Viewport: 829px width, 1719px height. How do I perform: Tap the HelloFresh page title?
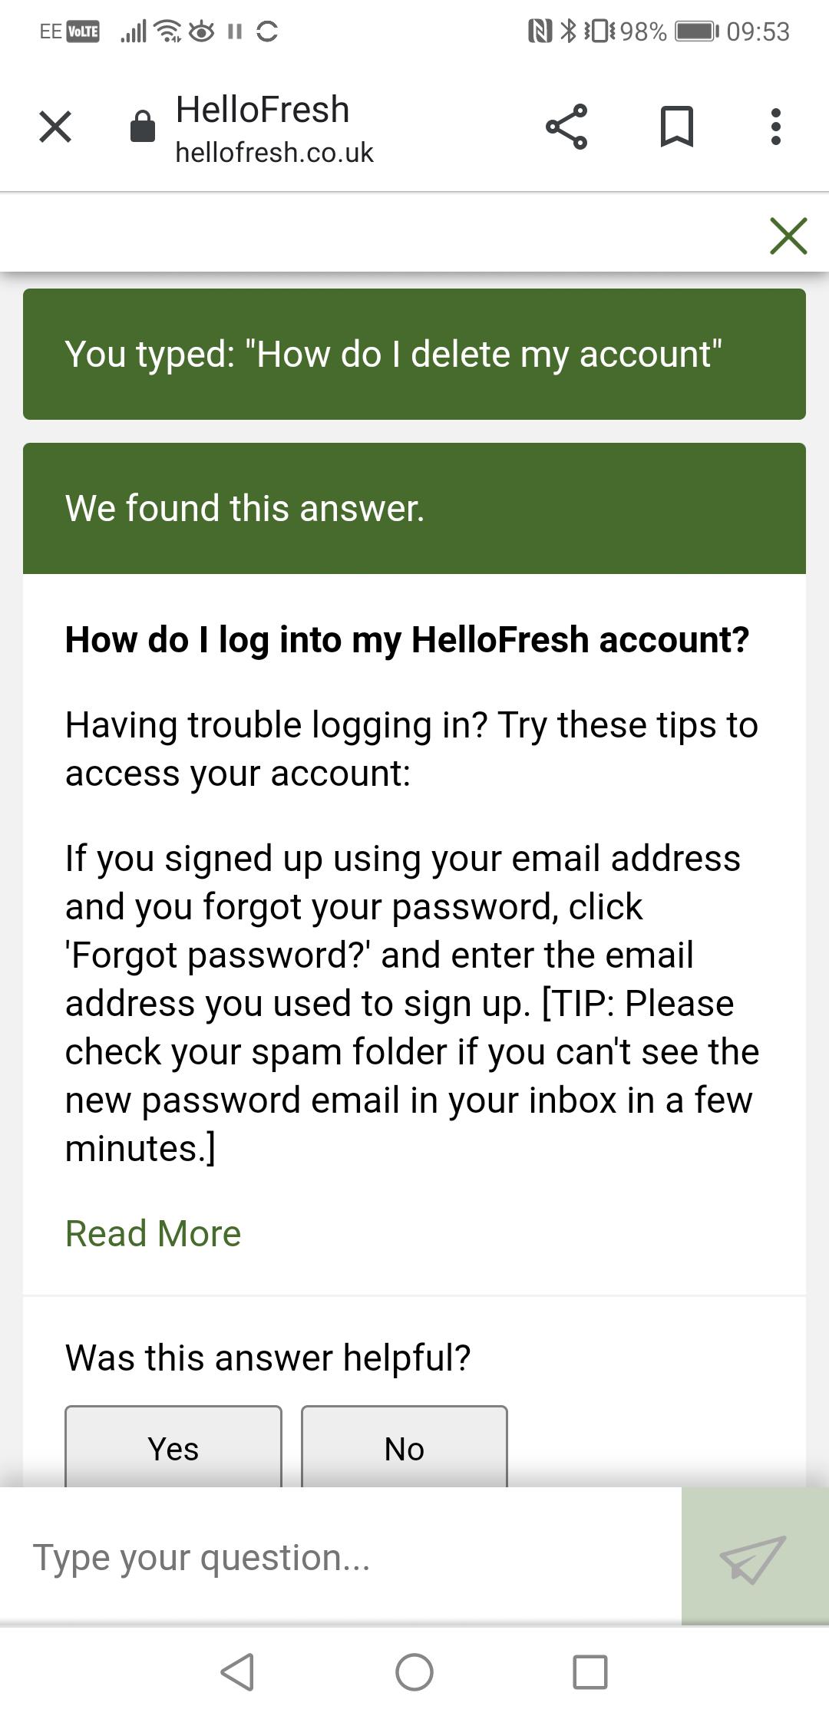click(263, 110)
